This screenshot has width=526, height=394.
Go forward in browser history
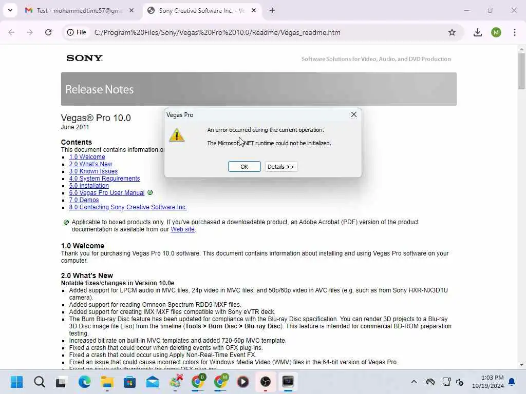[x=30, y=32]
